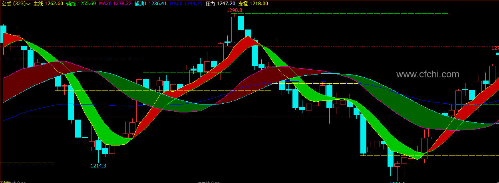
Task: Open the 公式 (323) formula dropdown
Action: click(16, 4)
